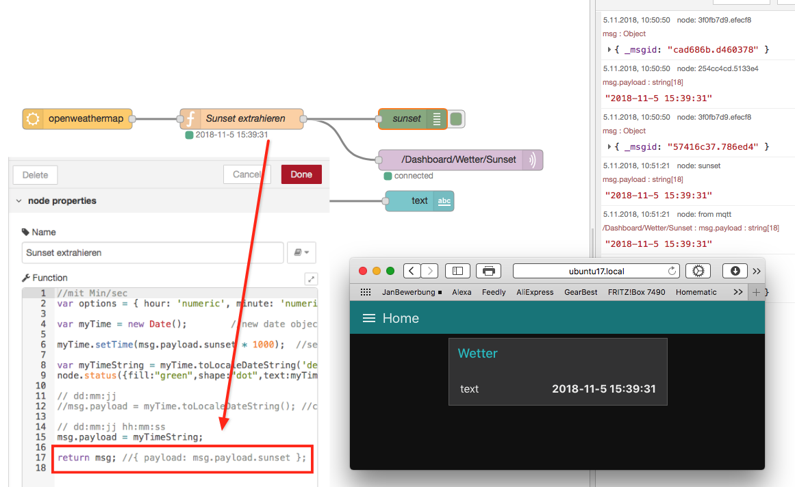Open Safari downloads
Viewport: 795px width, 487px height.
pyautogui.click(x=735, y=272)
